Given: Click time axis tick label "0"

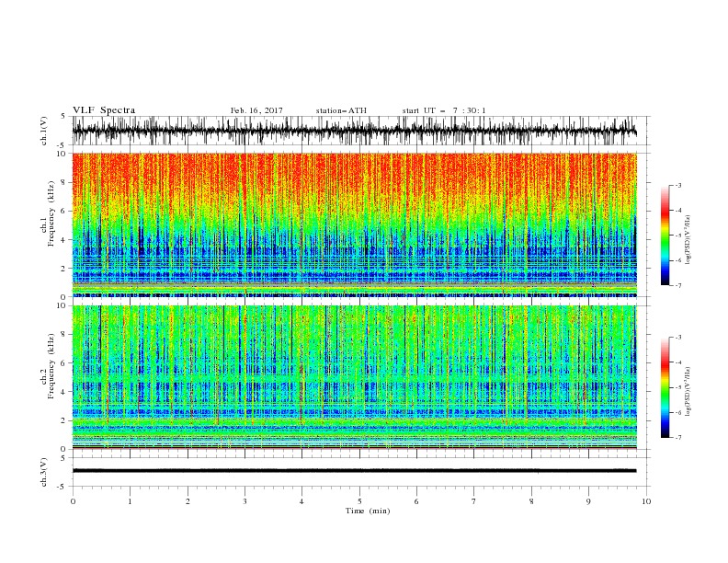Looking at the screenshot, I should [73, 501].
